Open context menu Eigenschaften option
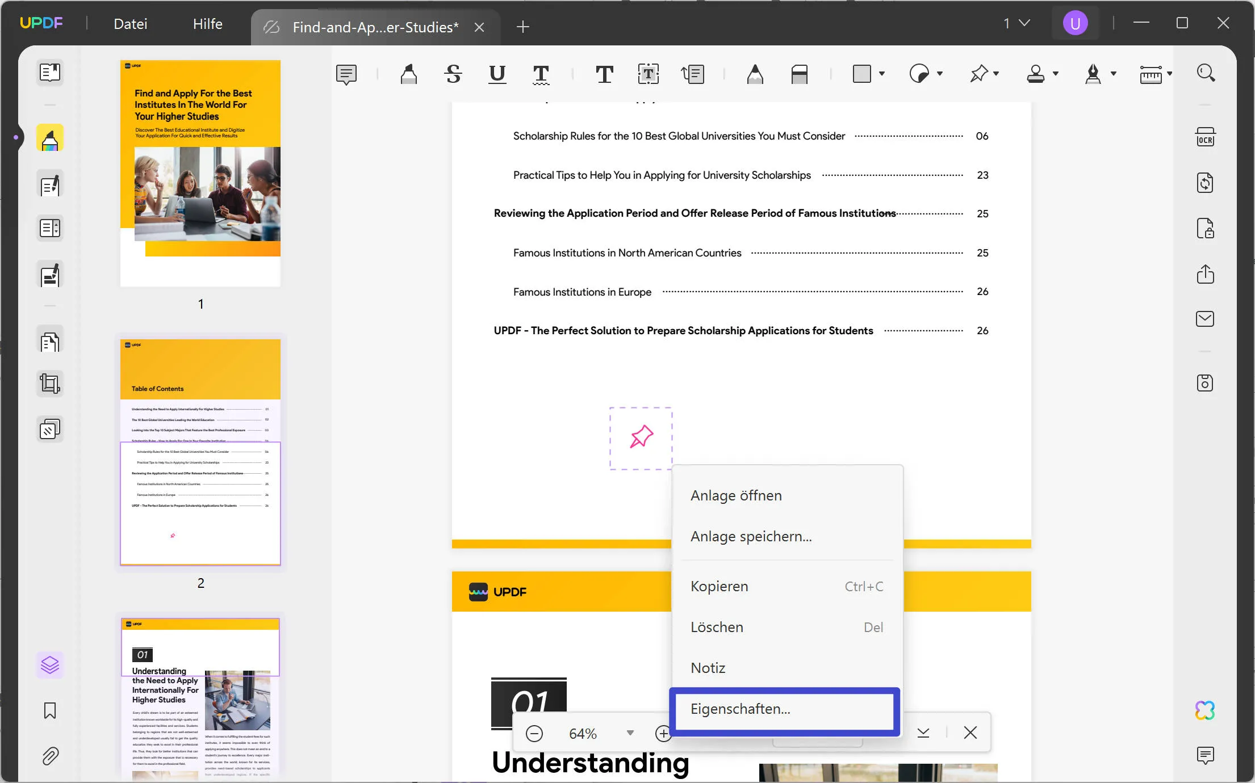Viewport: 1255px width, 783px height. coord(785,709)
